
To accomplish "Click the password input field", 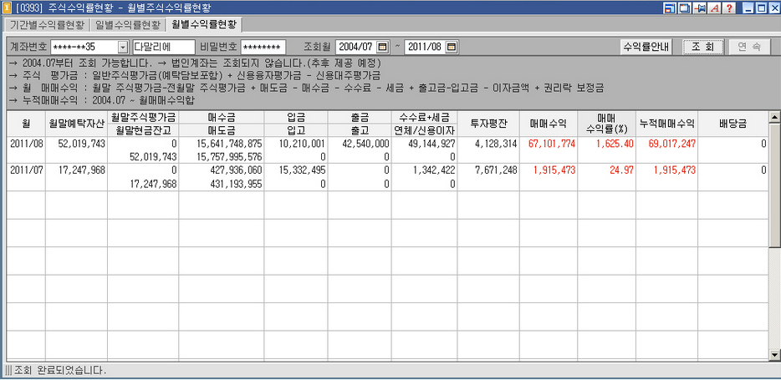I will pyautogui.click(x=263, y=47).
